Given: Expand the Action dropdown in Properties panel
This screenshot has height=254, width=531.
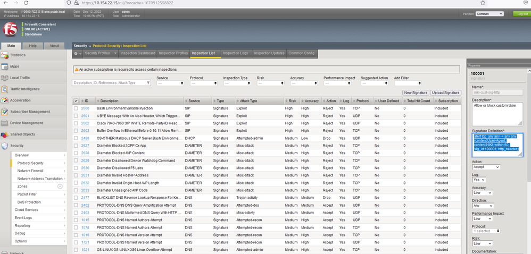Looking at the screenshot, I should (x=486, y=167).
